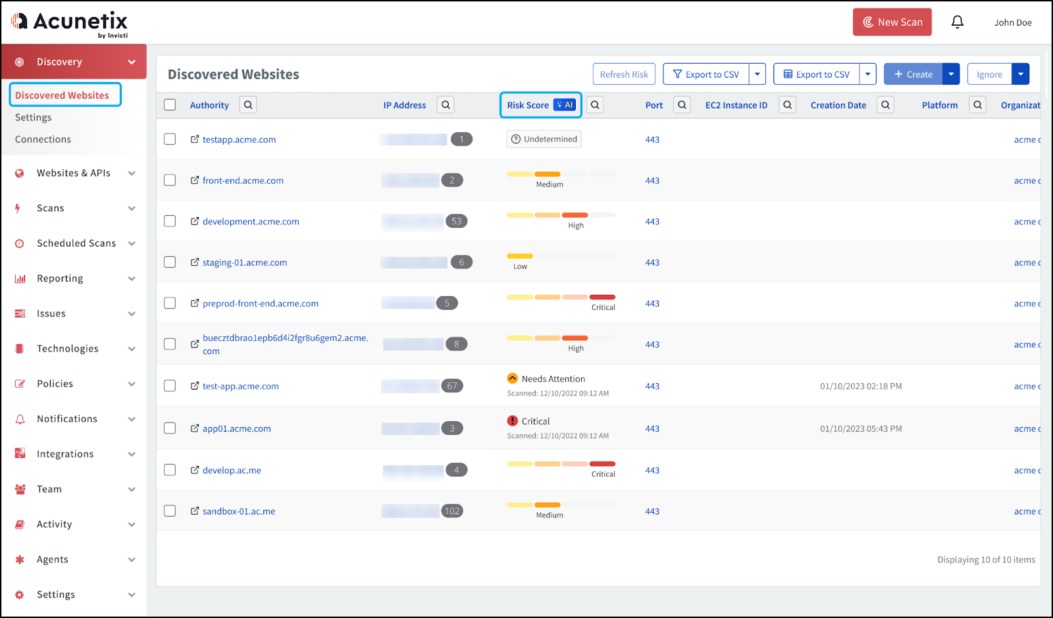Viewport: 1053px width, 618px height.
Task: Click the Websites & APIs globe icon
Action: point(20,173)
